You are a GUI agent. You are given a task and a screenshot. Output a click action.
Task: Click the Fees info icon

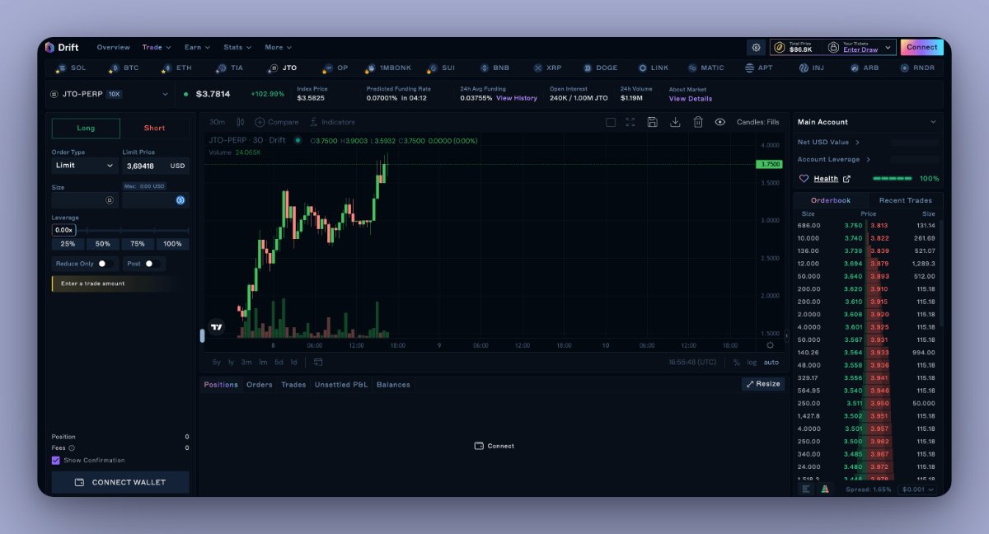click(72, 448)
